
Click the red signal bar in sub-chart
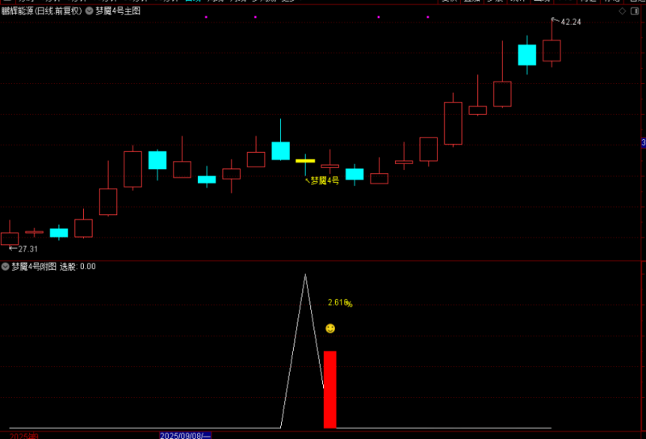click(x=329, y=389)
